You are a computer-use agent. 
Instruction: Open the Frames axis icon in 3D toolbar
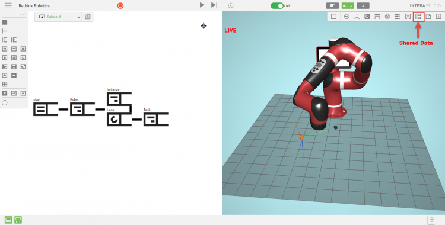tap(357, 17)
